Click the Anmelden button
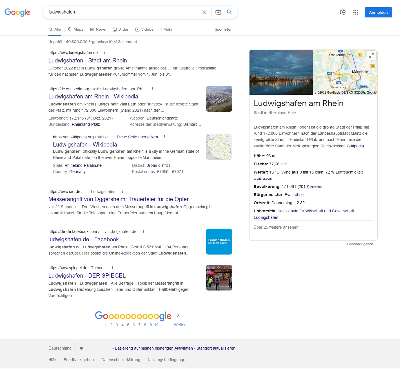401x369 pixels. [378, 12]
